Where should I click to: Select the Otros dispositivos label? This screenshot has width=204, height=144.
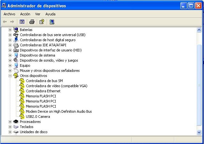click(x=34, y=76)
